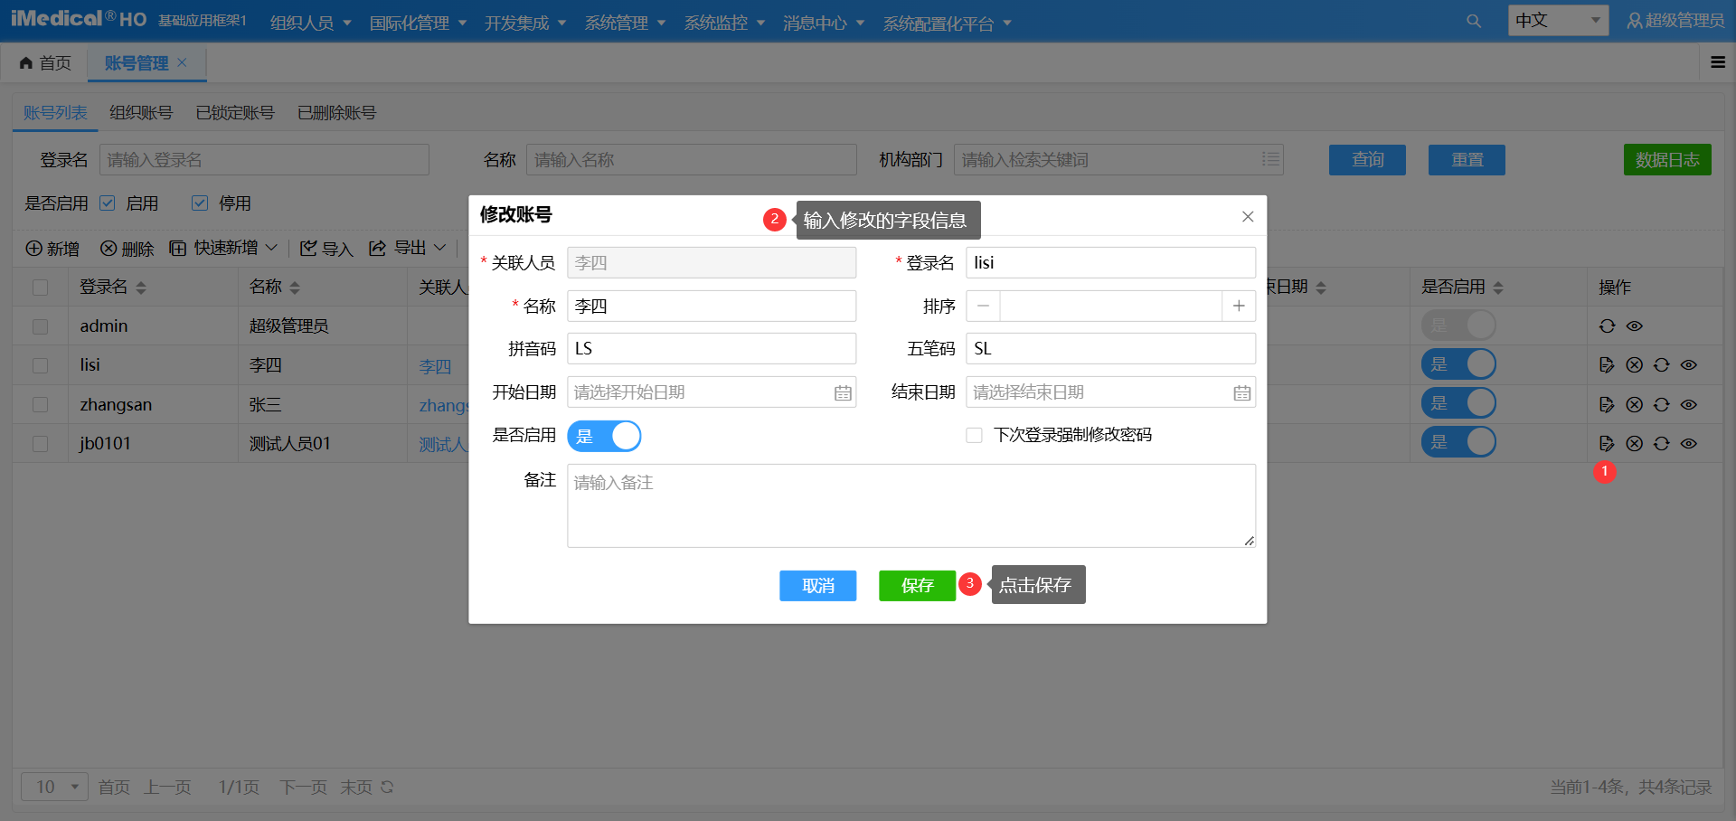The height and width of the screenshot is (821, 1736).
Task: Select the zhangsan row checkbox
Action: 40,404
